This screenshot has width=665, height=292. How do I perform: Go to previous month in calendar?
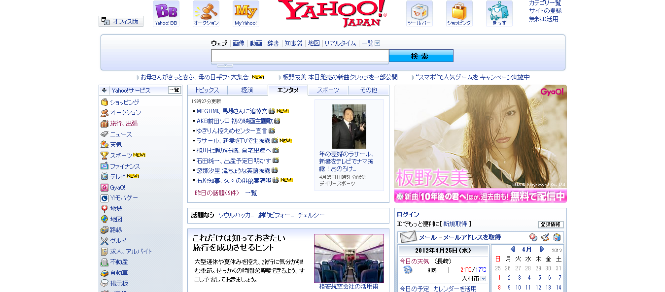(513, 249)
